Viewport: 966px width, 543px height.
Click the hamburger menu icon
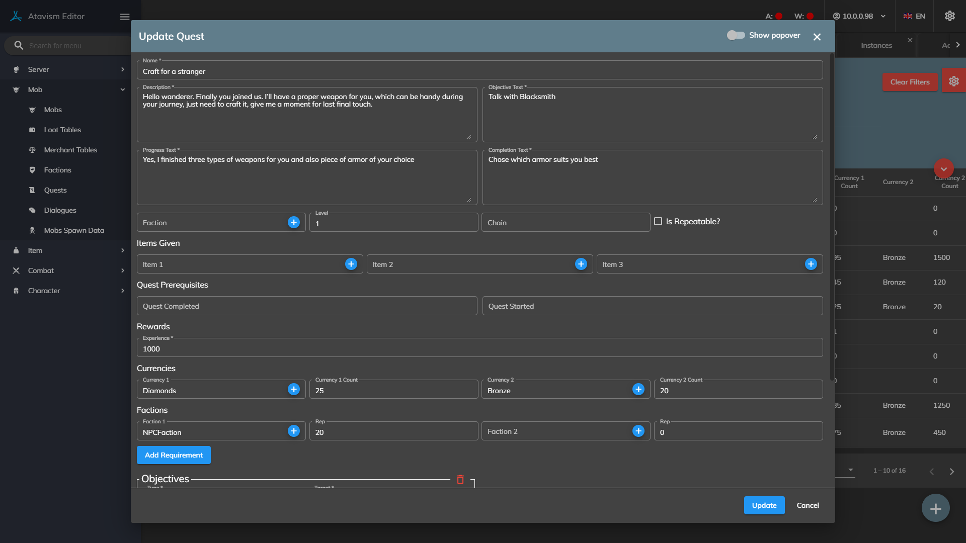point(125,17)
